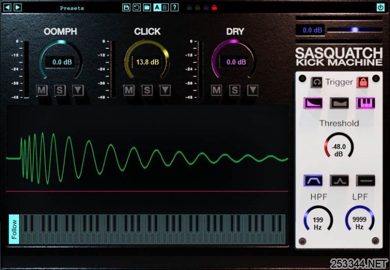Image resolution: width=390 pixels, height=270 pixels.
Task: Select the flat filter-off icon
Action: click(x=366, y=181)
